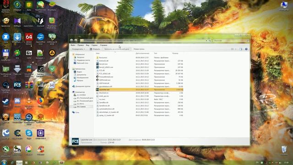Click the Explorer back navigation arrow

point(71,40)
